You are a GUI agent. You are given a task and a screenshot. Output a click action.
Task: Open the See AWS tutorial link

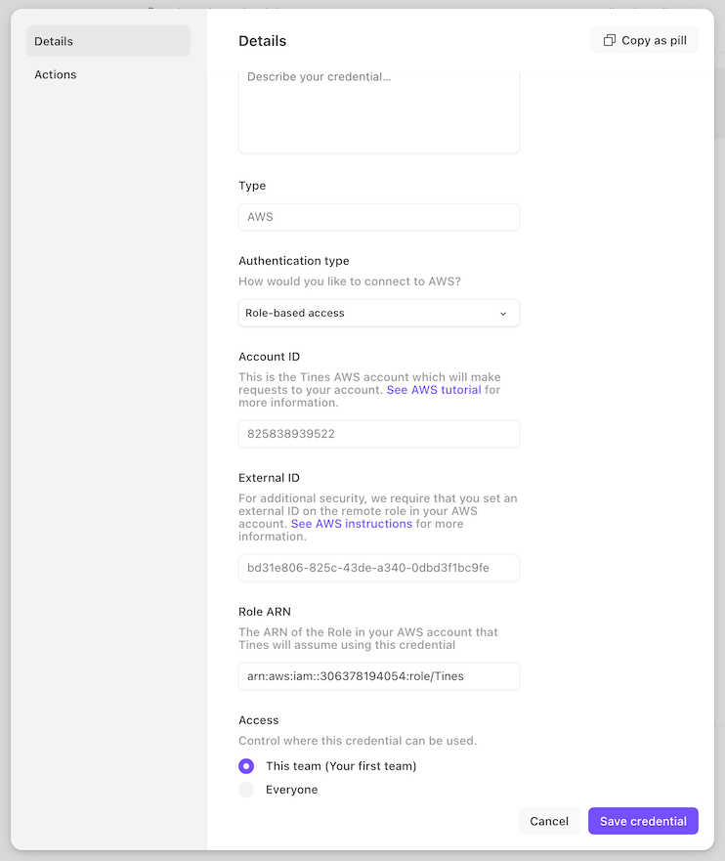(x=434, y=390)
